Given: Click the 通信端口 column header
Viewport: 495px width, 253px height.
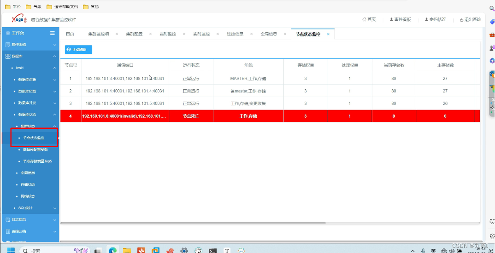Looking at the screenshot, I should [x=125, y=65].
